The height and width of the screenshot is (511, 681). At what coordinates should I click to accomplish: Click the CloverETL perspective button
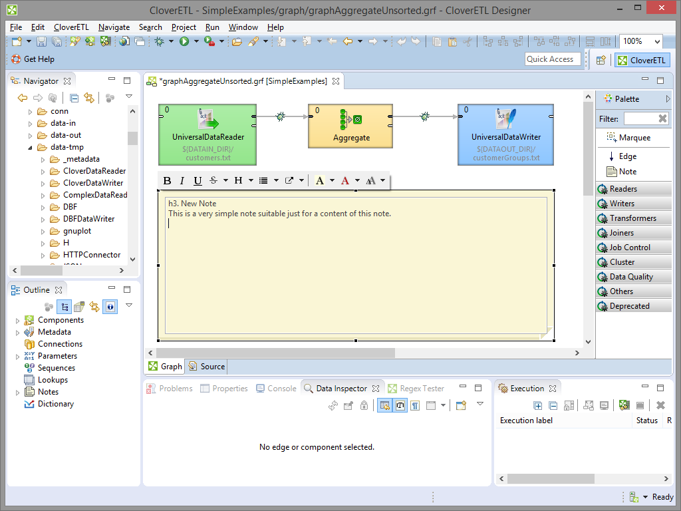coord(641,60)
